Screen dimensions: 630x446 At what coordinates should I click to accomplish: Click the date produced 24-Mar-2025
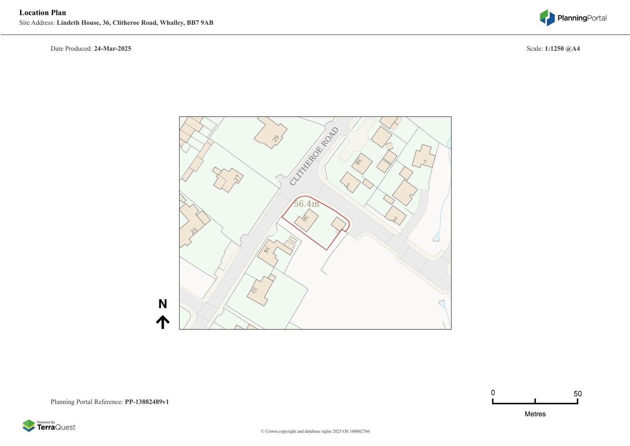click(112, 48)
